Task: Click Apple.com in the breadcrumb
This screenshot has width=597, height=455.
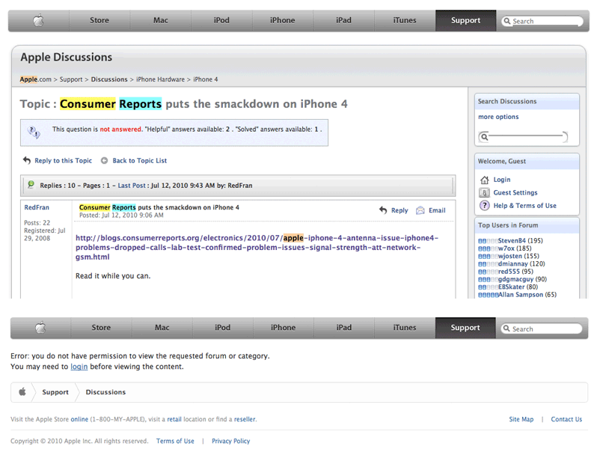Action: click(x=35, y=79)
